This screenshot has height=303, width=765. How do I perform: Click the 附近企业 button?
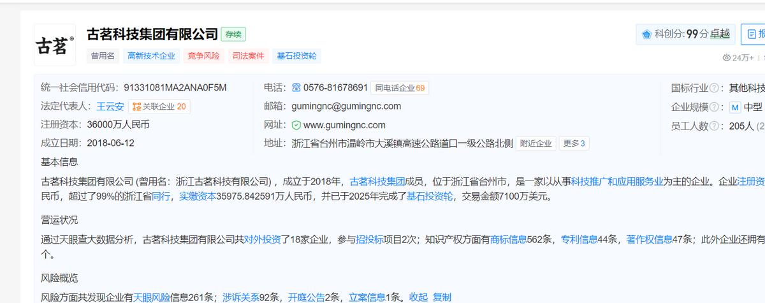(x=535, y=144)
